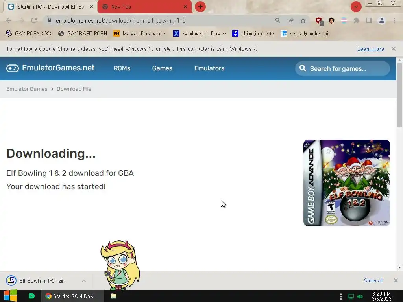Image resolution: width=403 pixels, height=302 pixels.
Task: Open the Elf Bowling 1-2 .zip download
Action: tap(42, 281)
